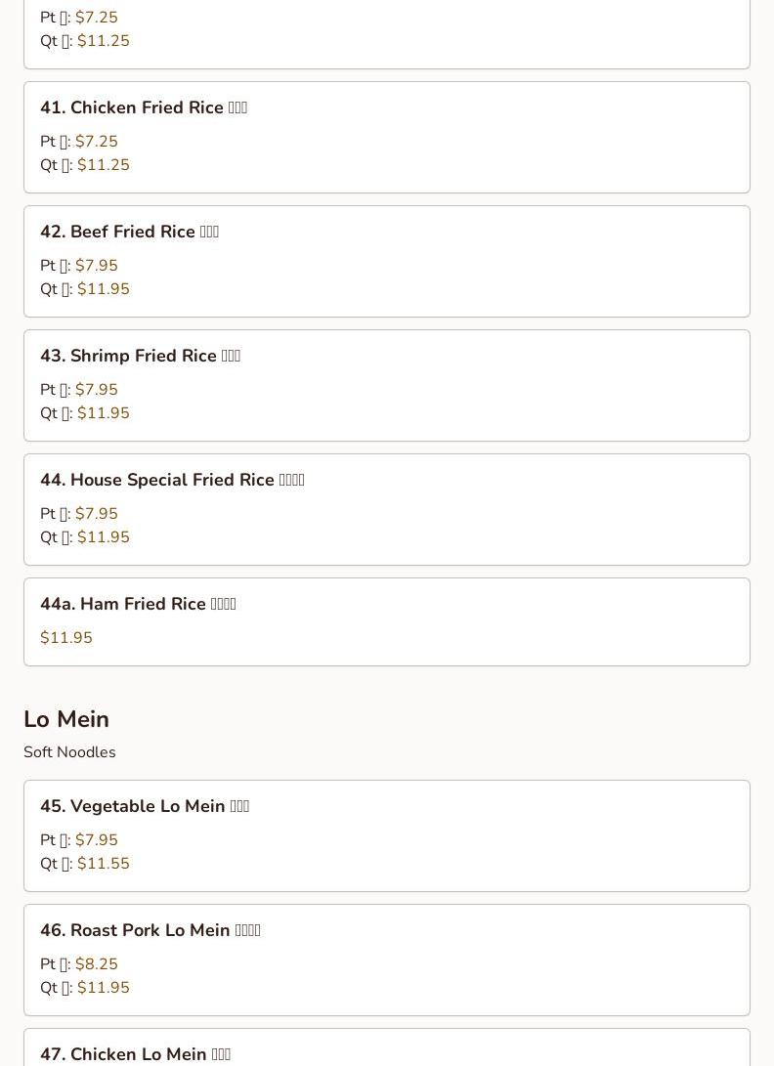Select the Roast Pork Lo Mein quart price
This screenshot has width=774, height=1066.
click(103, 988)
